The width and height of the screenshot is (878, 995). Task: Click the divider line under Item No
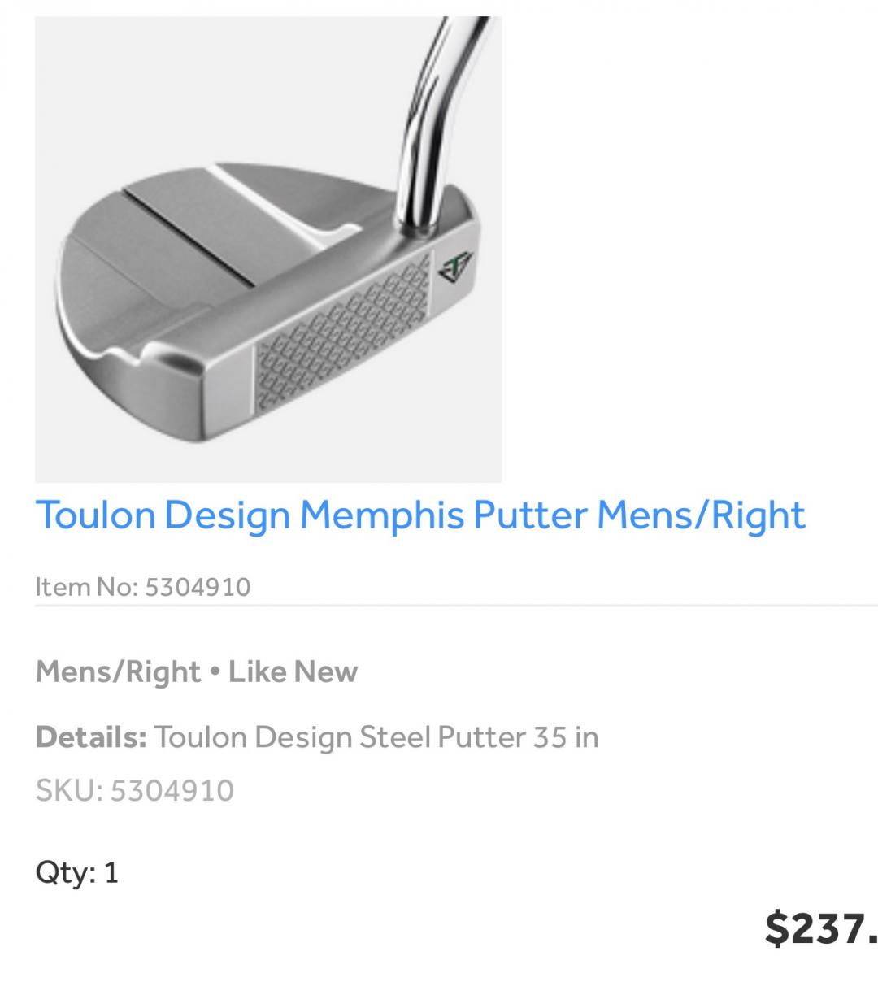[x=455, y=605]
